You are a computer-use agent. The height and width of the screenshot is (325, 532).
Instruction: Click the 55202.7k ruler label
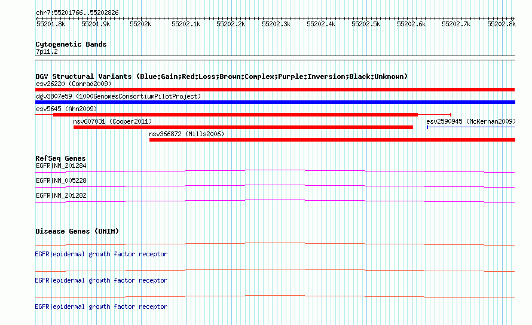click(456, 24)
